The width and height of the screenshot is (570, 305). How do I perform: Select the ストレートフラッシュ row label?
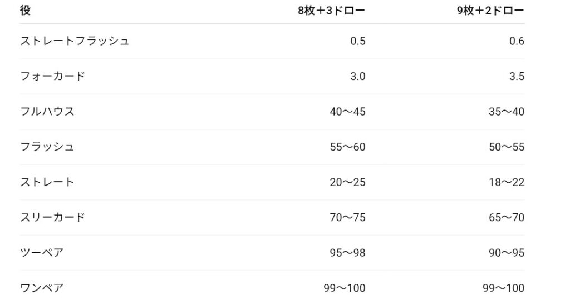pos(75,41)
